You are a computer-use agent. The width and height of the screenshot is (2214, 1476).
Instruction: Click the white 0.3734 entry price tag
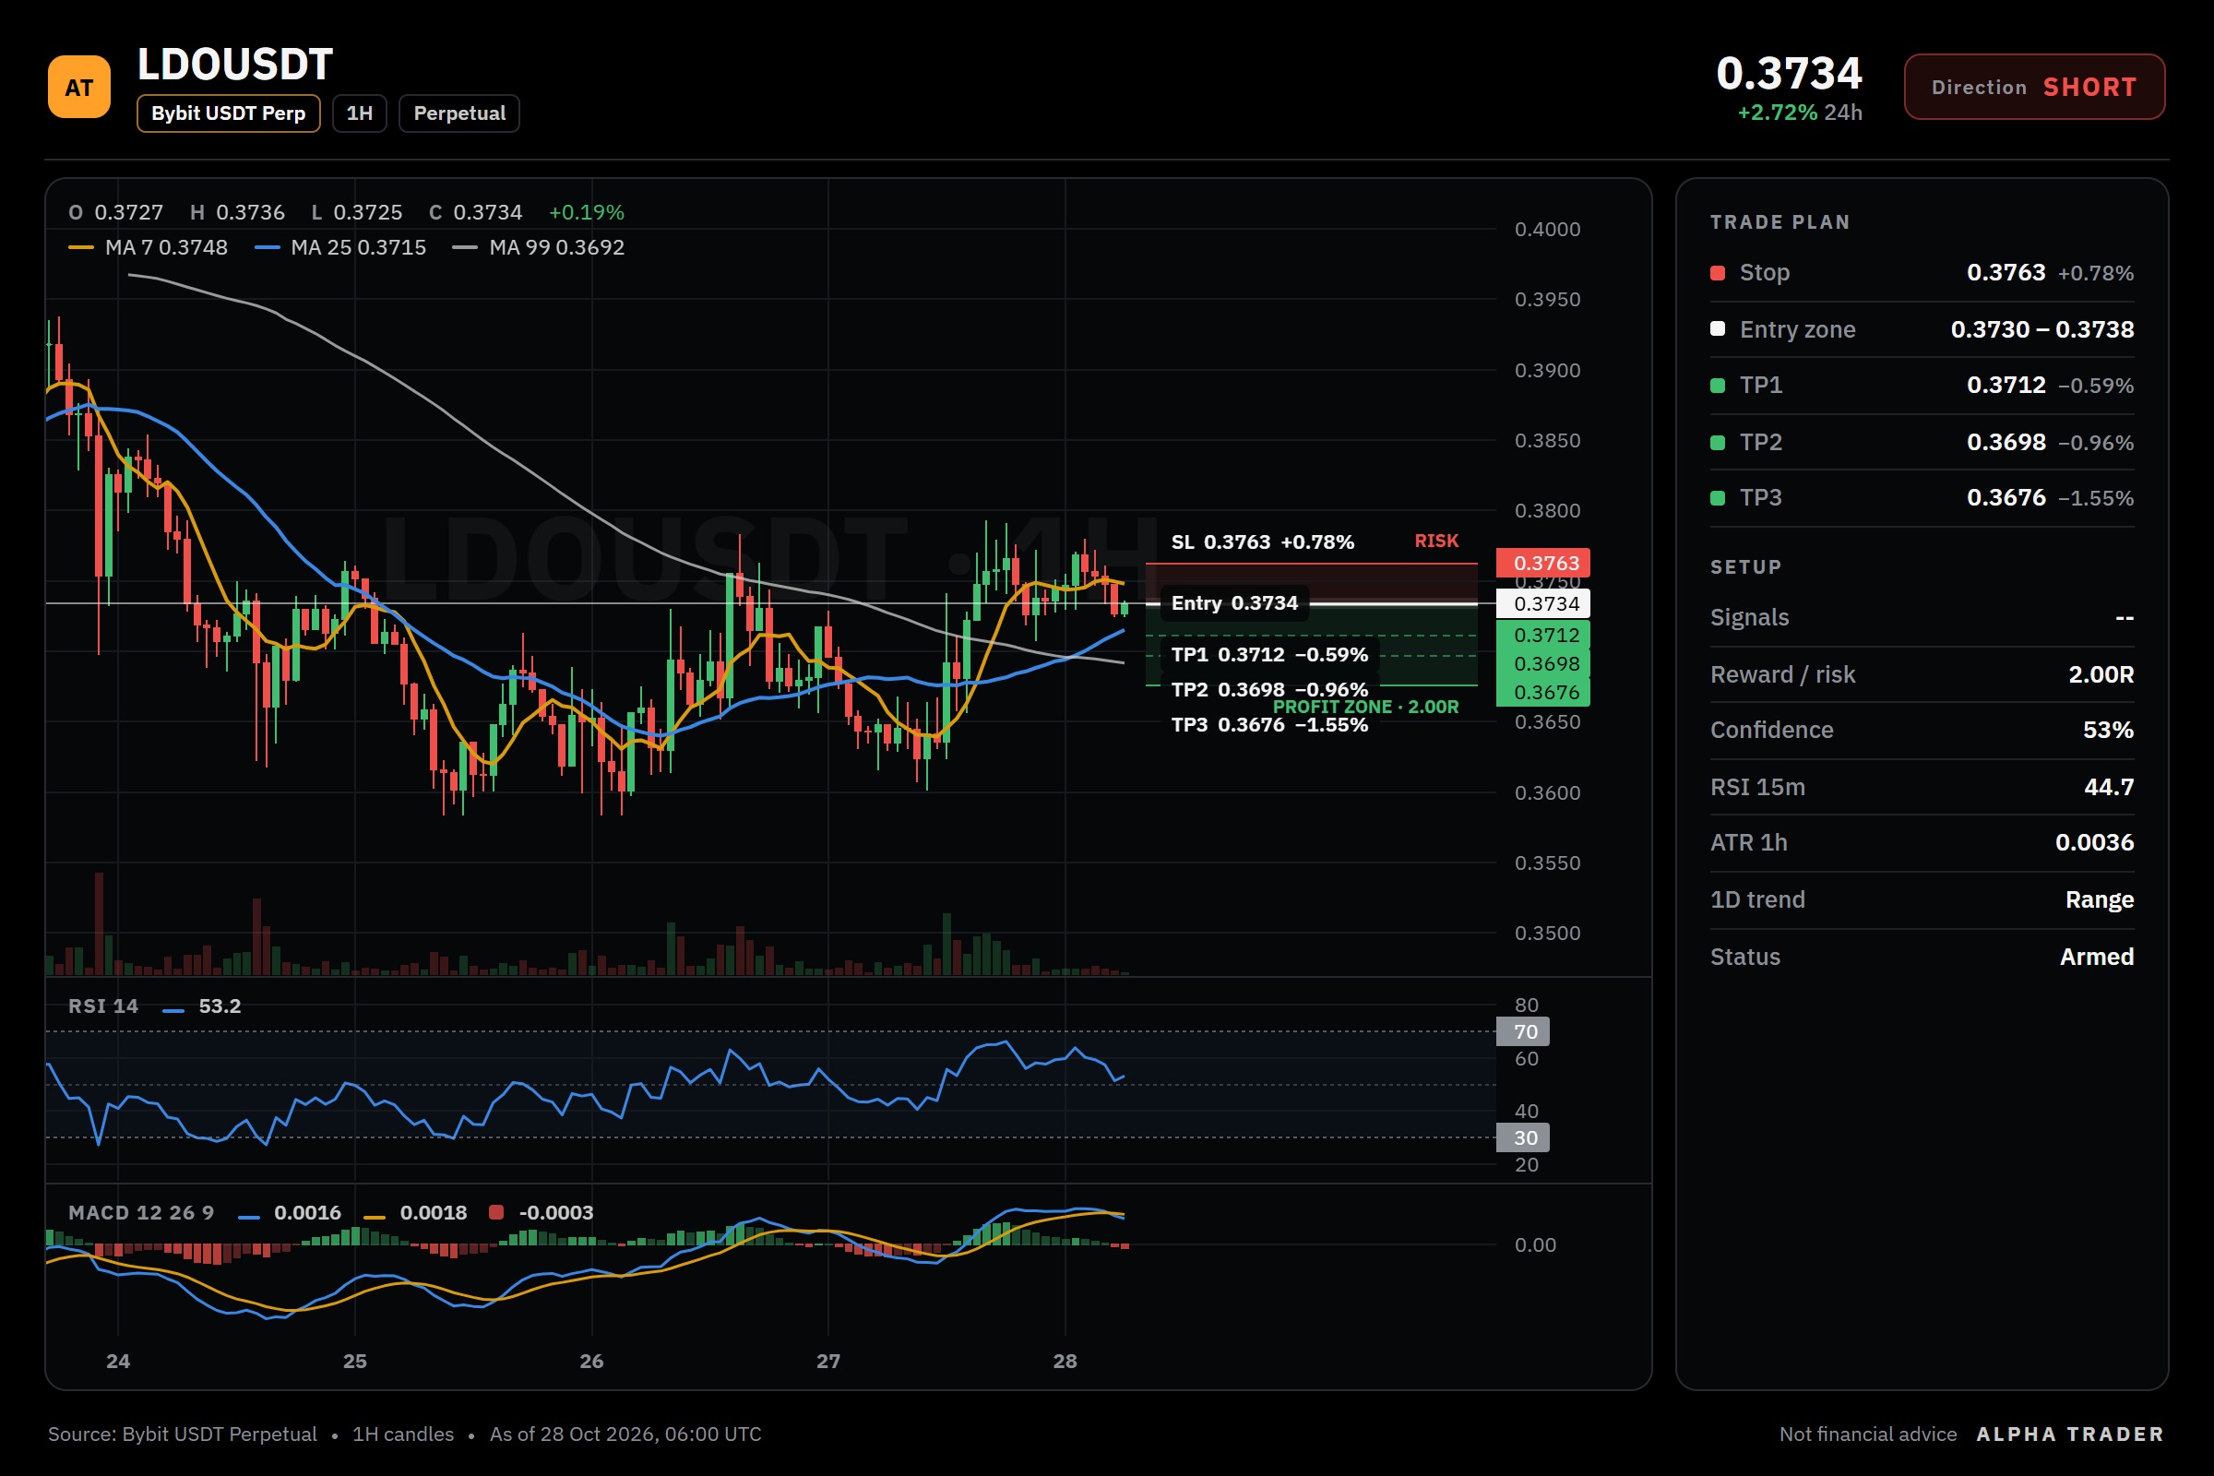point(1543,603)
